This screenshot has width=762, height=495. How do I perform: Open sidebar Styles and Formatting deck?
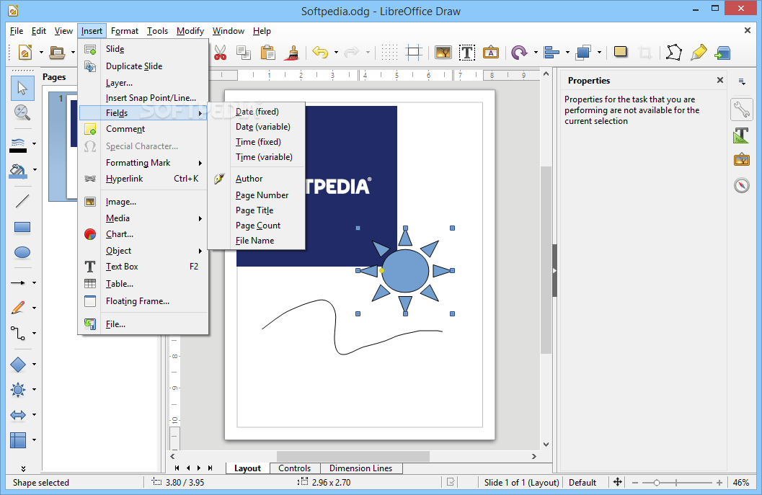click(742, 135)
